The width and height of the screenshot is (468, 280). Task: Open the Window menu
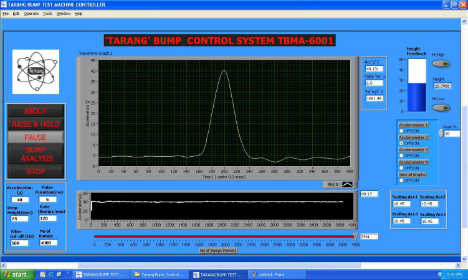(64, 14)
